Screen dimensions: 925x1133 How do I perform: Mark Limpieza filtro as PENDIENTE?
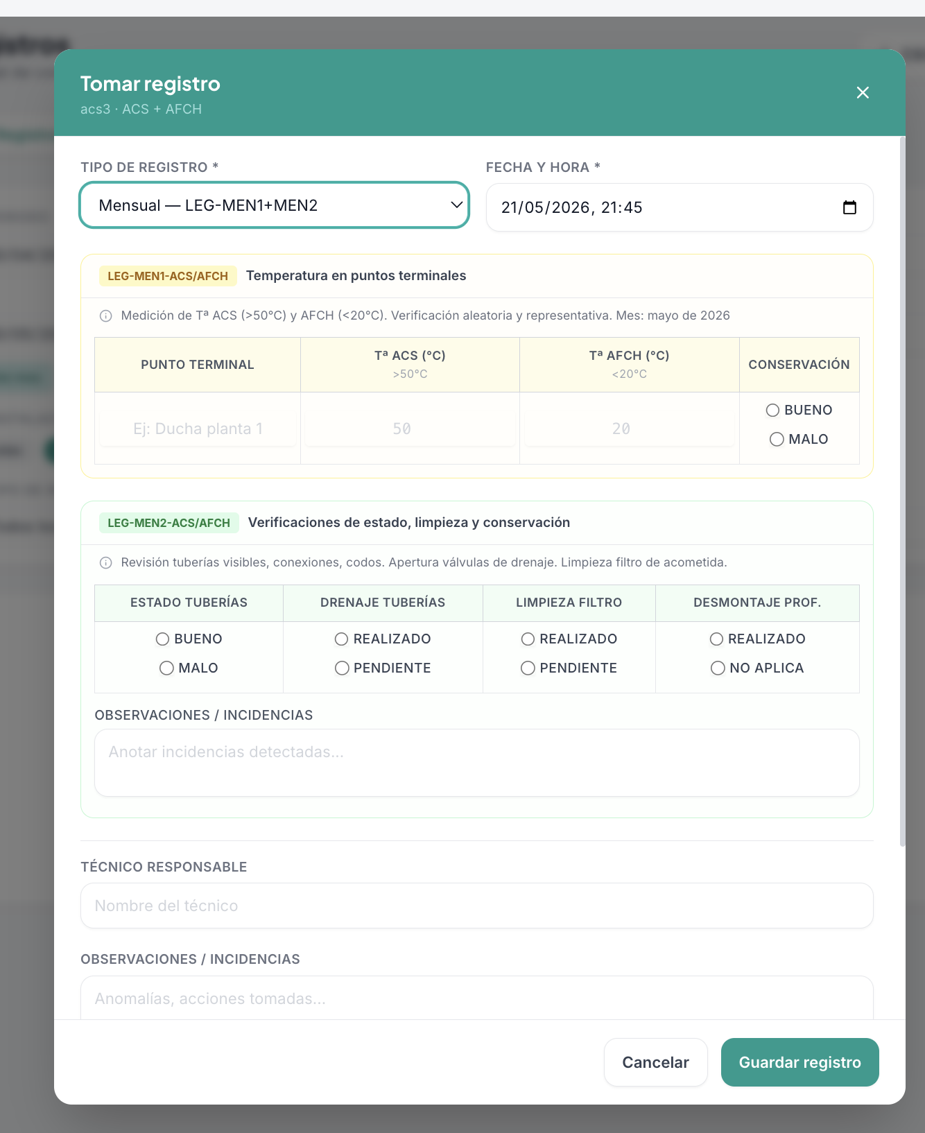coord(528,668)
